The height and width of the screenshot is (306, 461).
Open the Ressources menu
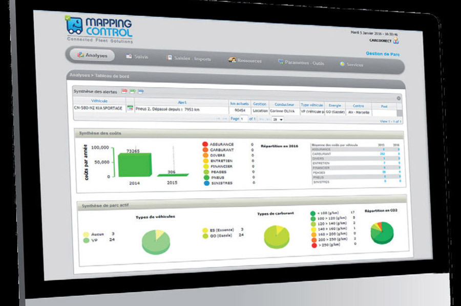[245, 61]
